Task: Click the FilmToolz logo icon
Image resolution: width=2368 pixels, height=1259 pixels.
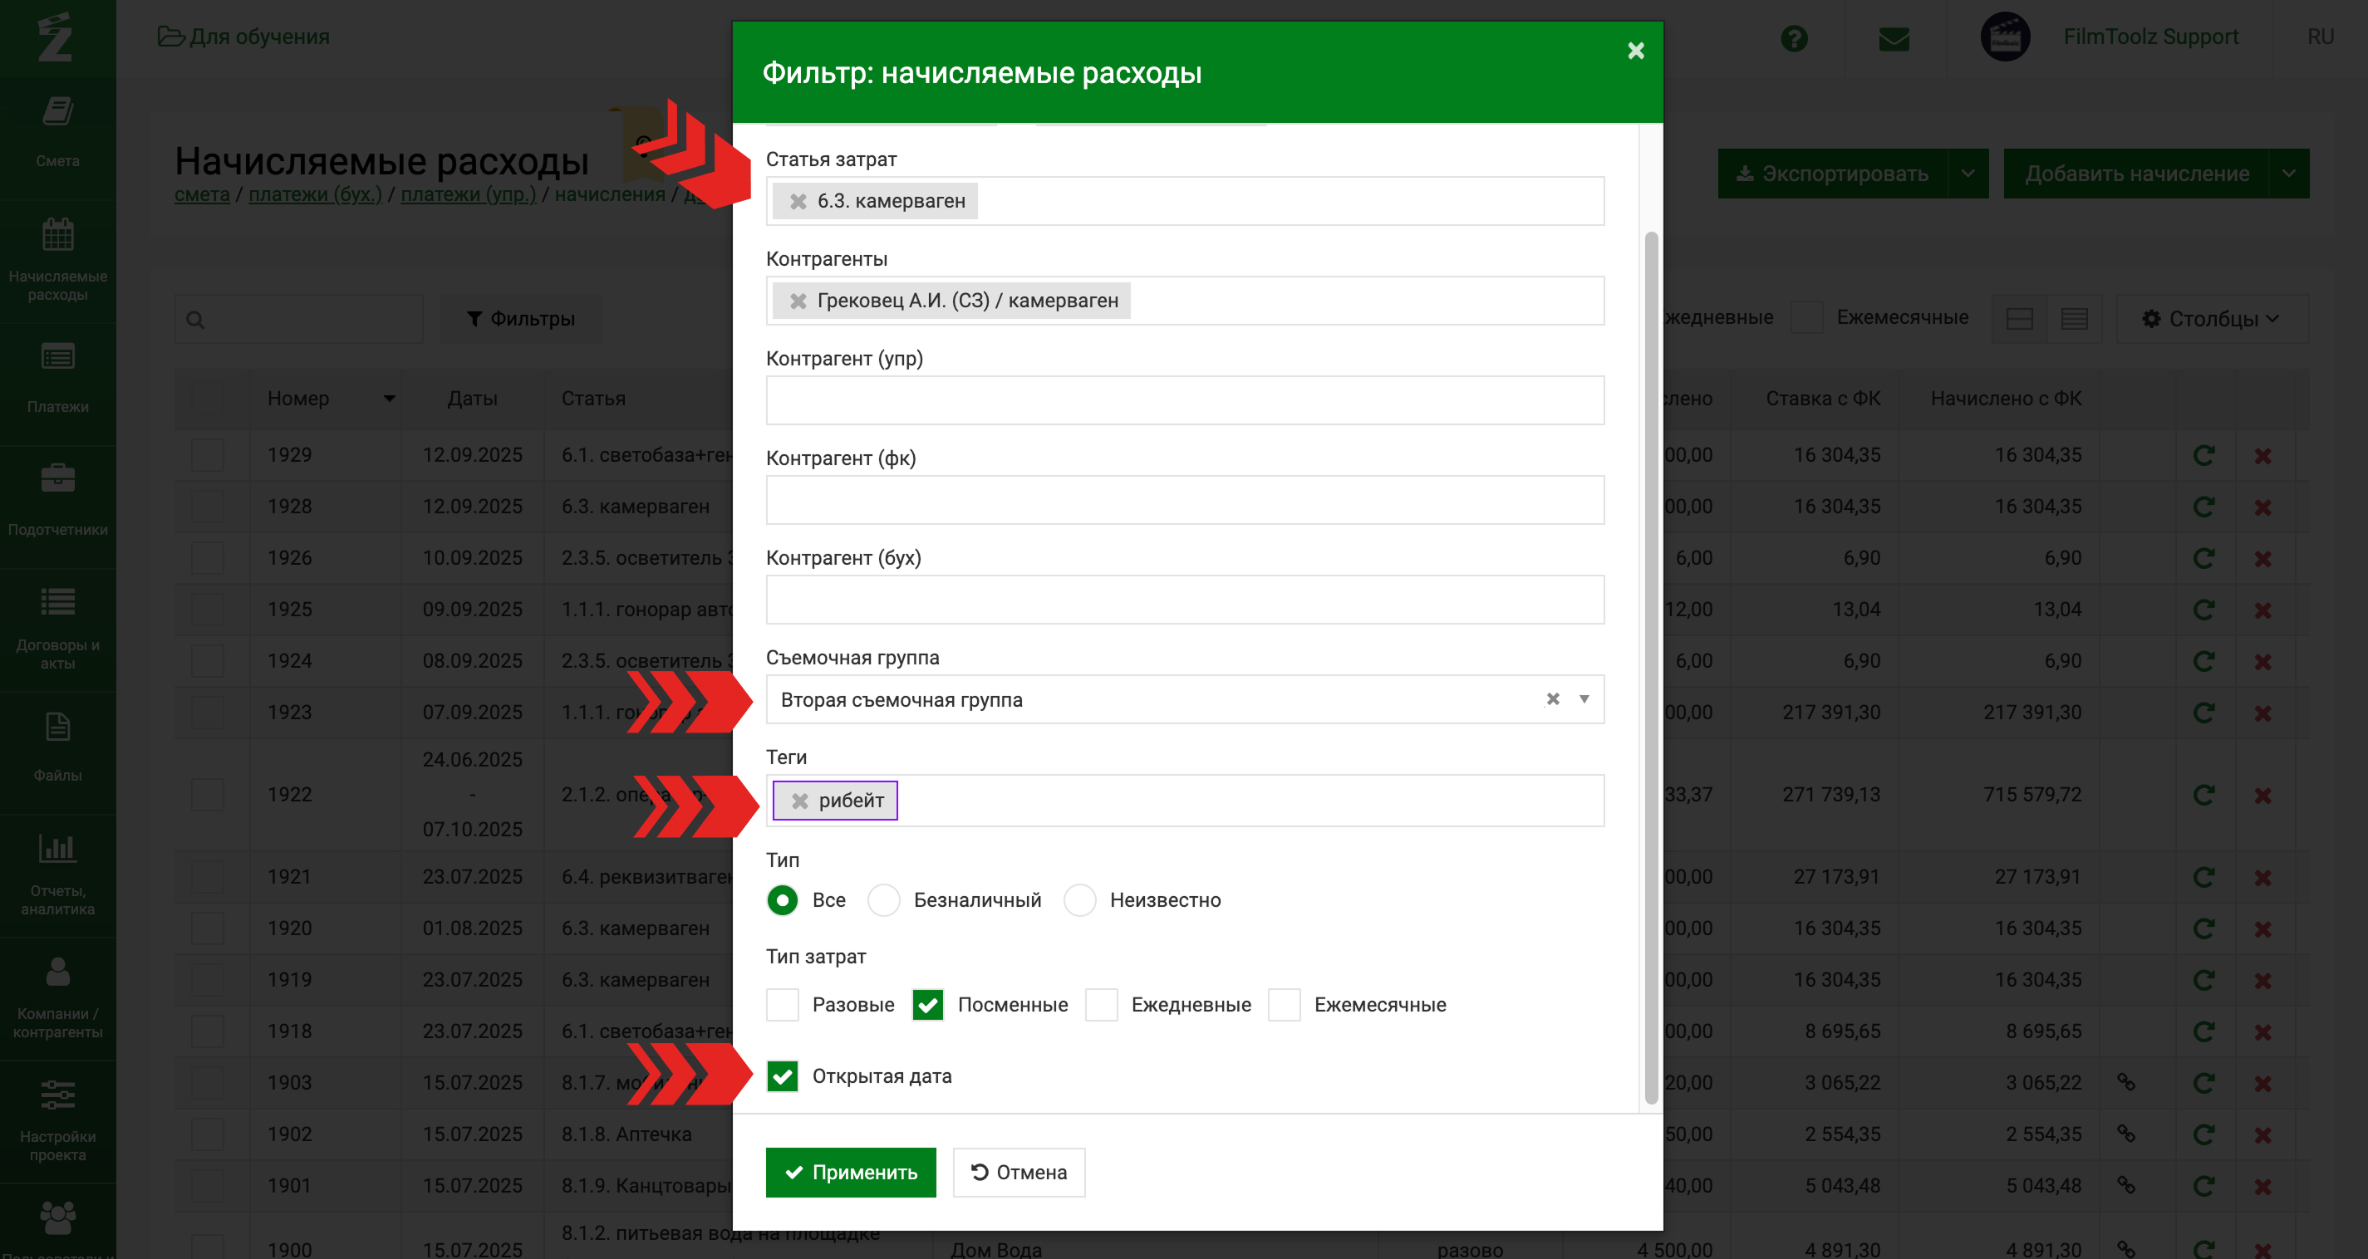Action: [55, 37]
